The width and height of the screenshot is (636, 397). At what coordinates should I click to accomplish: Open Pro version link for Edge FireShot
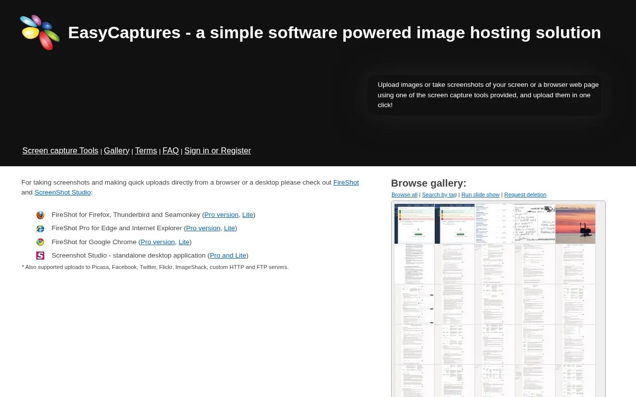203,228
